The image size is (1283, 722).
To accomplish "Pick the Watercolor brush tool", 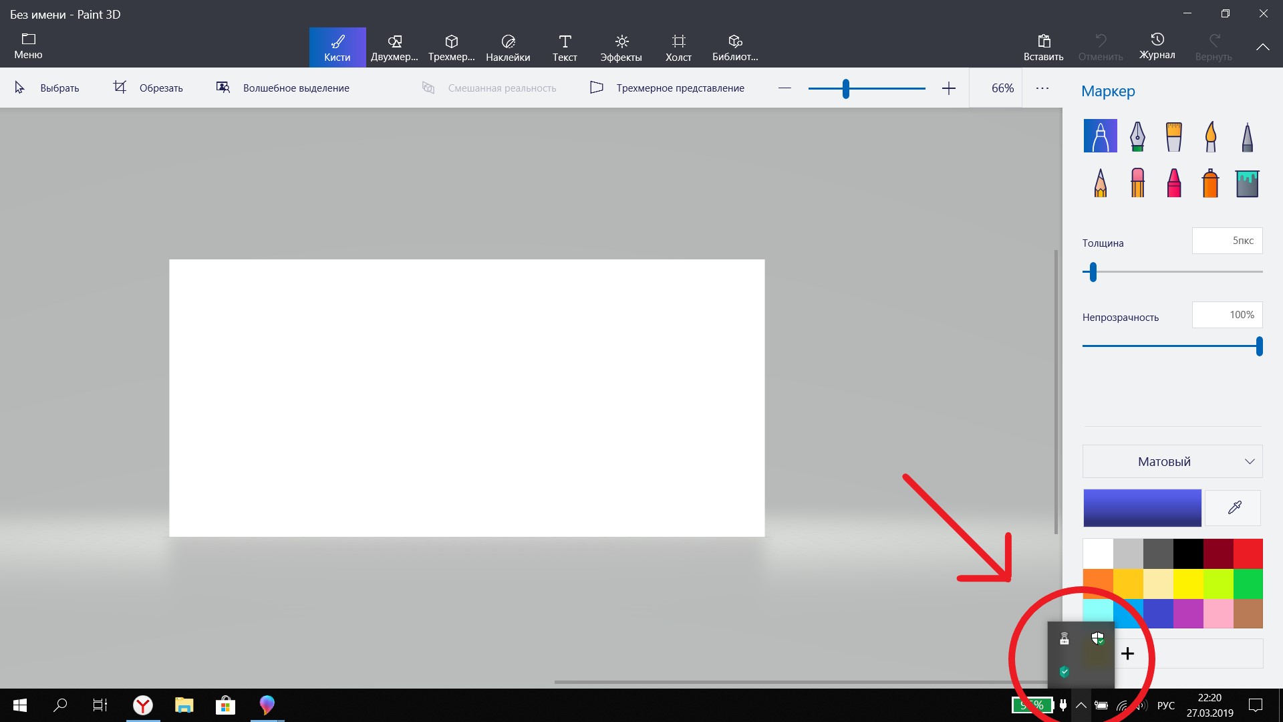I will (x=1210, y=136).
